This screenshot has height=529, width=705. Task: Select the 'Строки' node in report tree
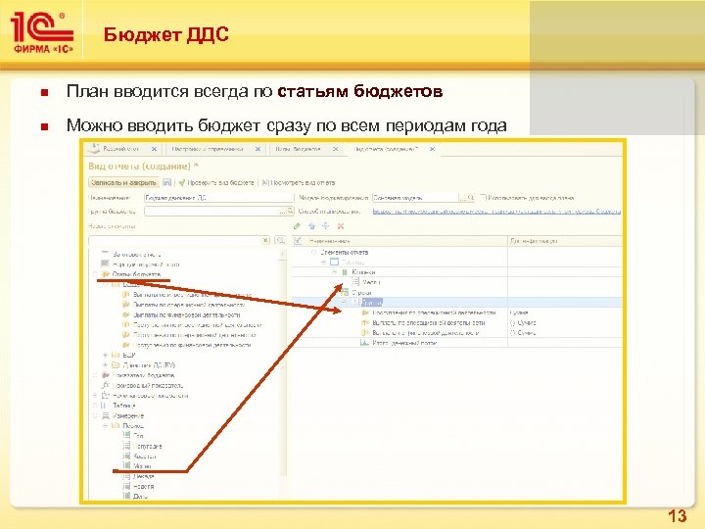(361, 292)
